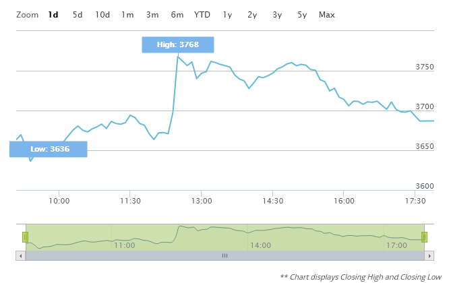The height and width of the screenshot is (283, 449).
Task: Click the scrollbar left arrow
Action: click(x=20, y=256)
